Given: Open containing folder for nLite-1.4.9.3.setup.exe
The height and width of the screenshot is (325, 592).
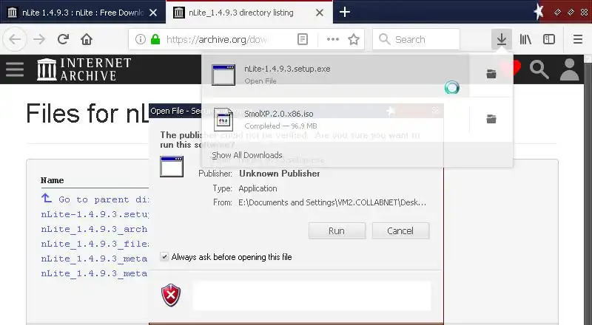Looking at the screenshot, I should tap(491, 74).
